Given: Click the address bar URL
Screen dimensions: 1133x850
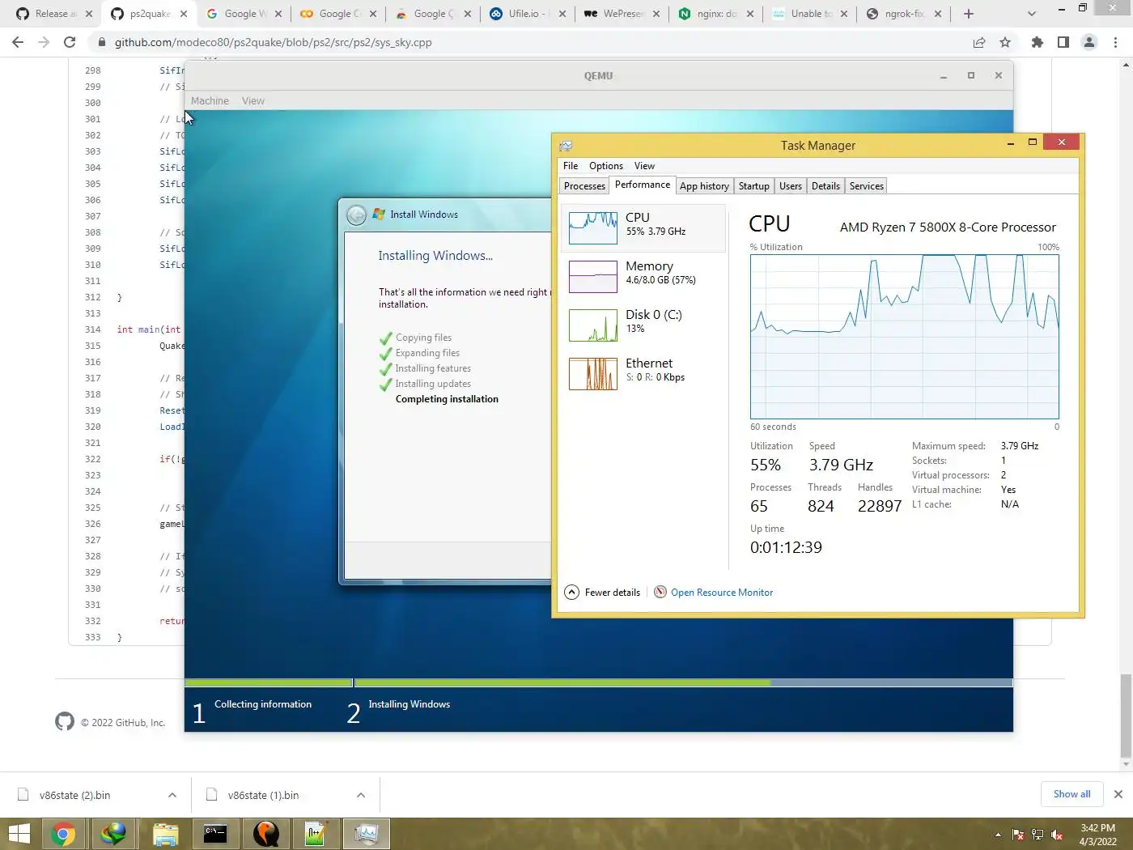Looking at the screenshot, I should (273, 42).
